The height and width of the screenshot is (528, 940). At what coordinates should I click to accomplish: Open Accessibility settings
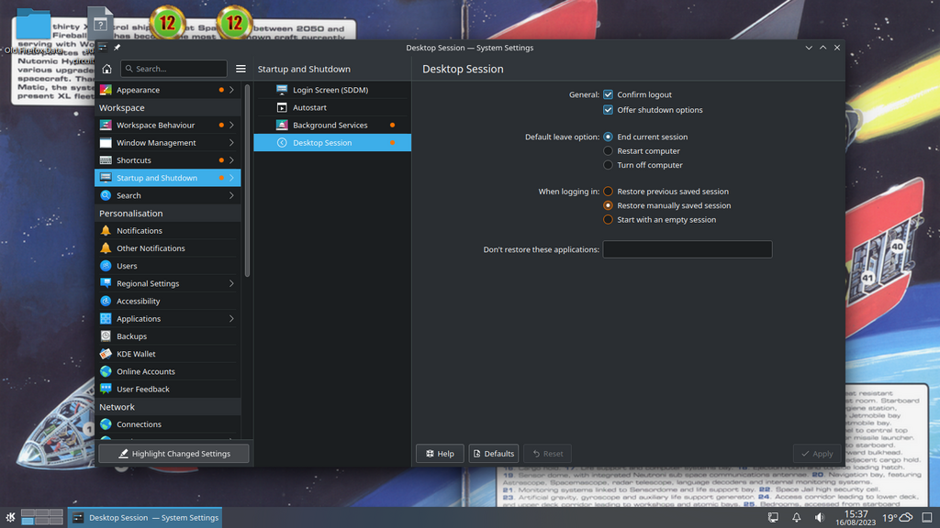[x=138, y=302]
